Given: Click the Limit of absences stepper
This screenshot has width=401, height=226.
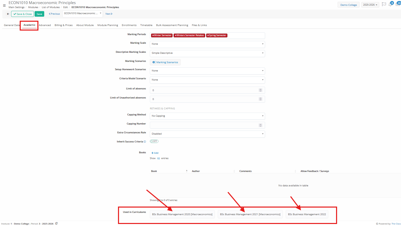Looking at the screenshot, I should (x=260, y=90).
